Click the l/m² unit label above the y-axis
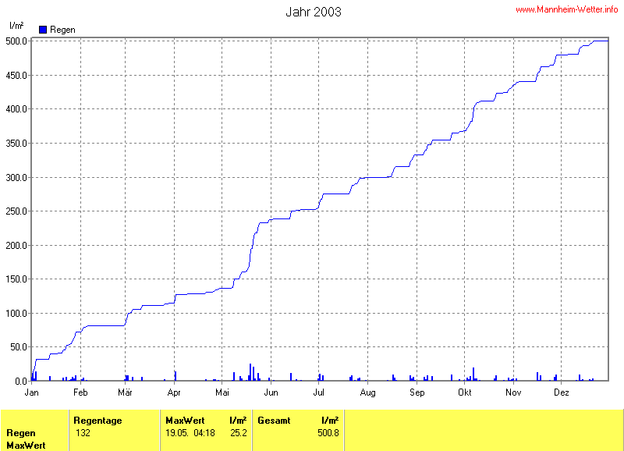Screen dimensions: 624x451 (16, 26)
